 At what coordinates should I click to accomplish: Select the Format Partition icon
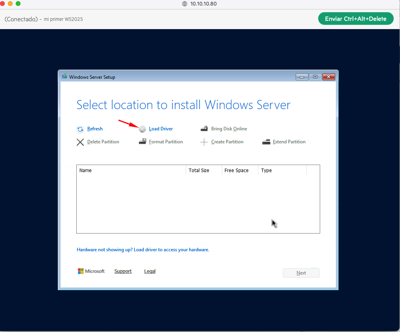click(142, 141)
